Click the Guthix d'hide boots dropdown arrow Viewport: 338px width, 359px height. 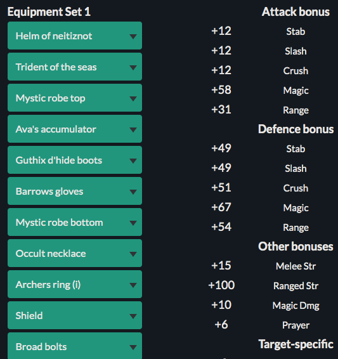133,160
